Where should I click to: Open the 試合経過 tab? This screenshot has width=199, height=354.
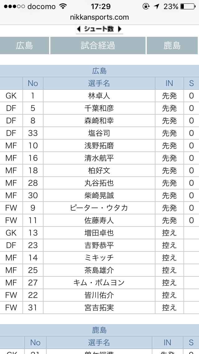point(98,45)
